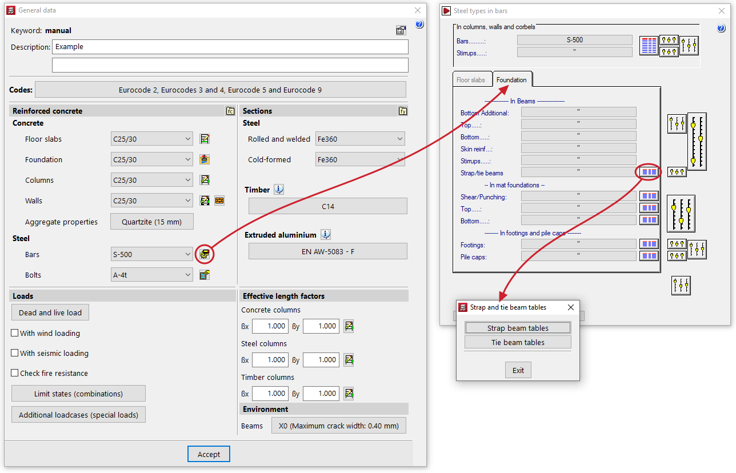
Task: Click the Extruded aluminium info icon
Action: (326, 234)
